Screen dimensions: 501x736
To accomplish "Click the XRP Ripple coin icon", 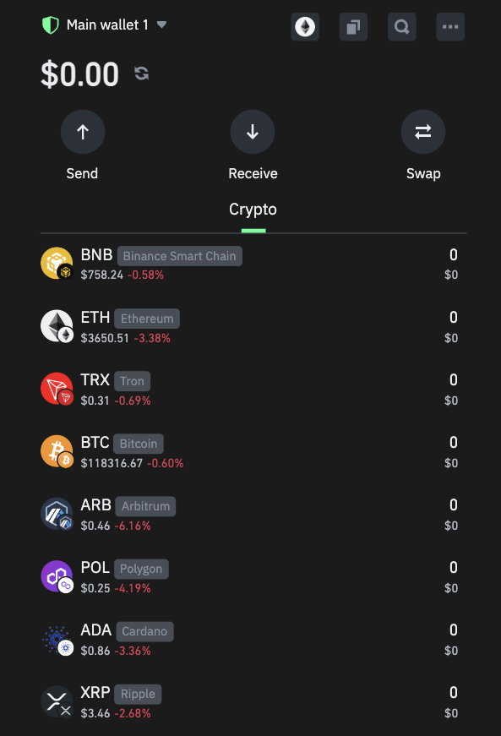I will point(57,701).
